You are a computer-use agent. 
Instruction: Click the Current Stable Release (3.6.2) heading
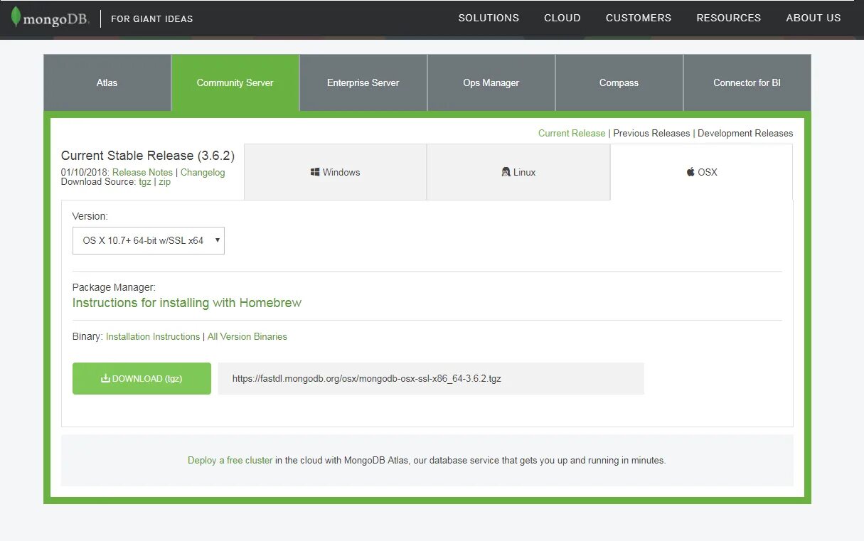[x=148, y=155]
